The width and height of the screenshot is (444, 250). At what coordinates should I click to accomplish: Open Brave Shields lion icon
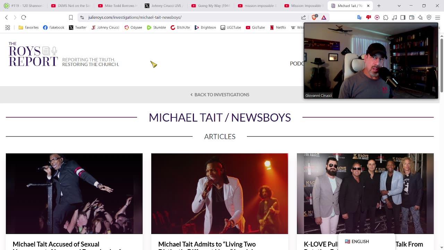coord(314,17)
